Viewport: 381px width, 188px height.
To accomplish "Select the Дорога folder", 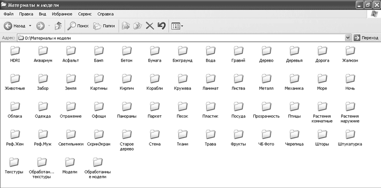I will click(x=322, y=55).
